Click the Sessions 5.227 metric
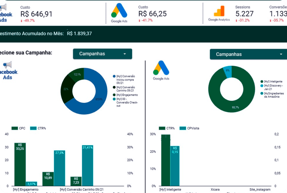 (244, 14)
